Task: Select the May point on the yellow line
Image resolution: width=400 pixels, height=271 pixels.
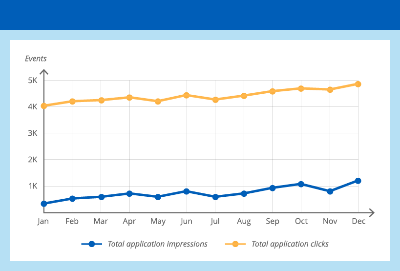Action: click(158, 102)
